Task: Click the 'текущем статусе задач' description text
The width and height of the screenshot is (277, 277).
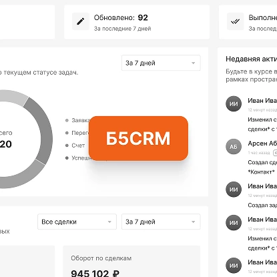Action: 41,73
